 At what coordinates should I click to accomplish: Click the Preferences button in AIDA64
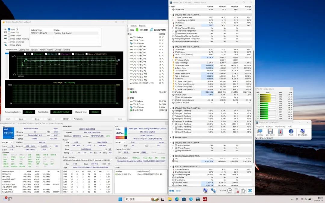pyautogui.click(x=79, y=119)
